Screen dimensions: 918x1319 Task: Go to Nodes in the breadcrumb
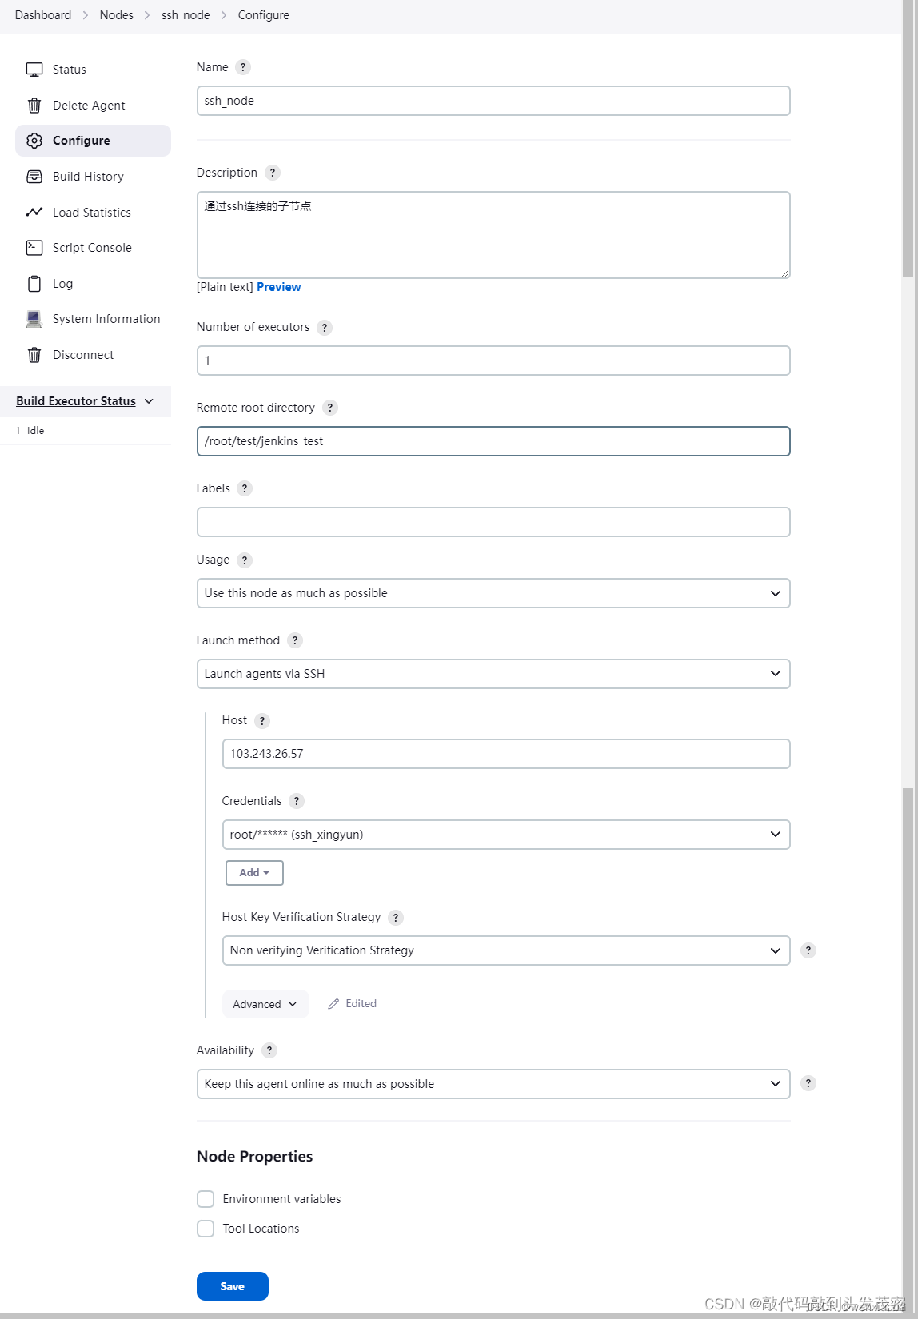(117, 15)
